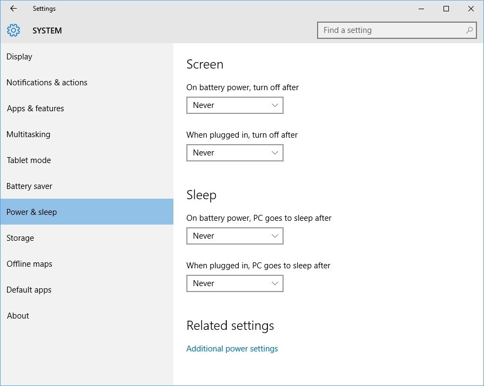Image resolution: width=484 pixels, height=386 pixels.
Task: Open Additional power settings link
Action: pyautogui.click(x=232, y=349)
